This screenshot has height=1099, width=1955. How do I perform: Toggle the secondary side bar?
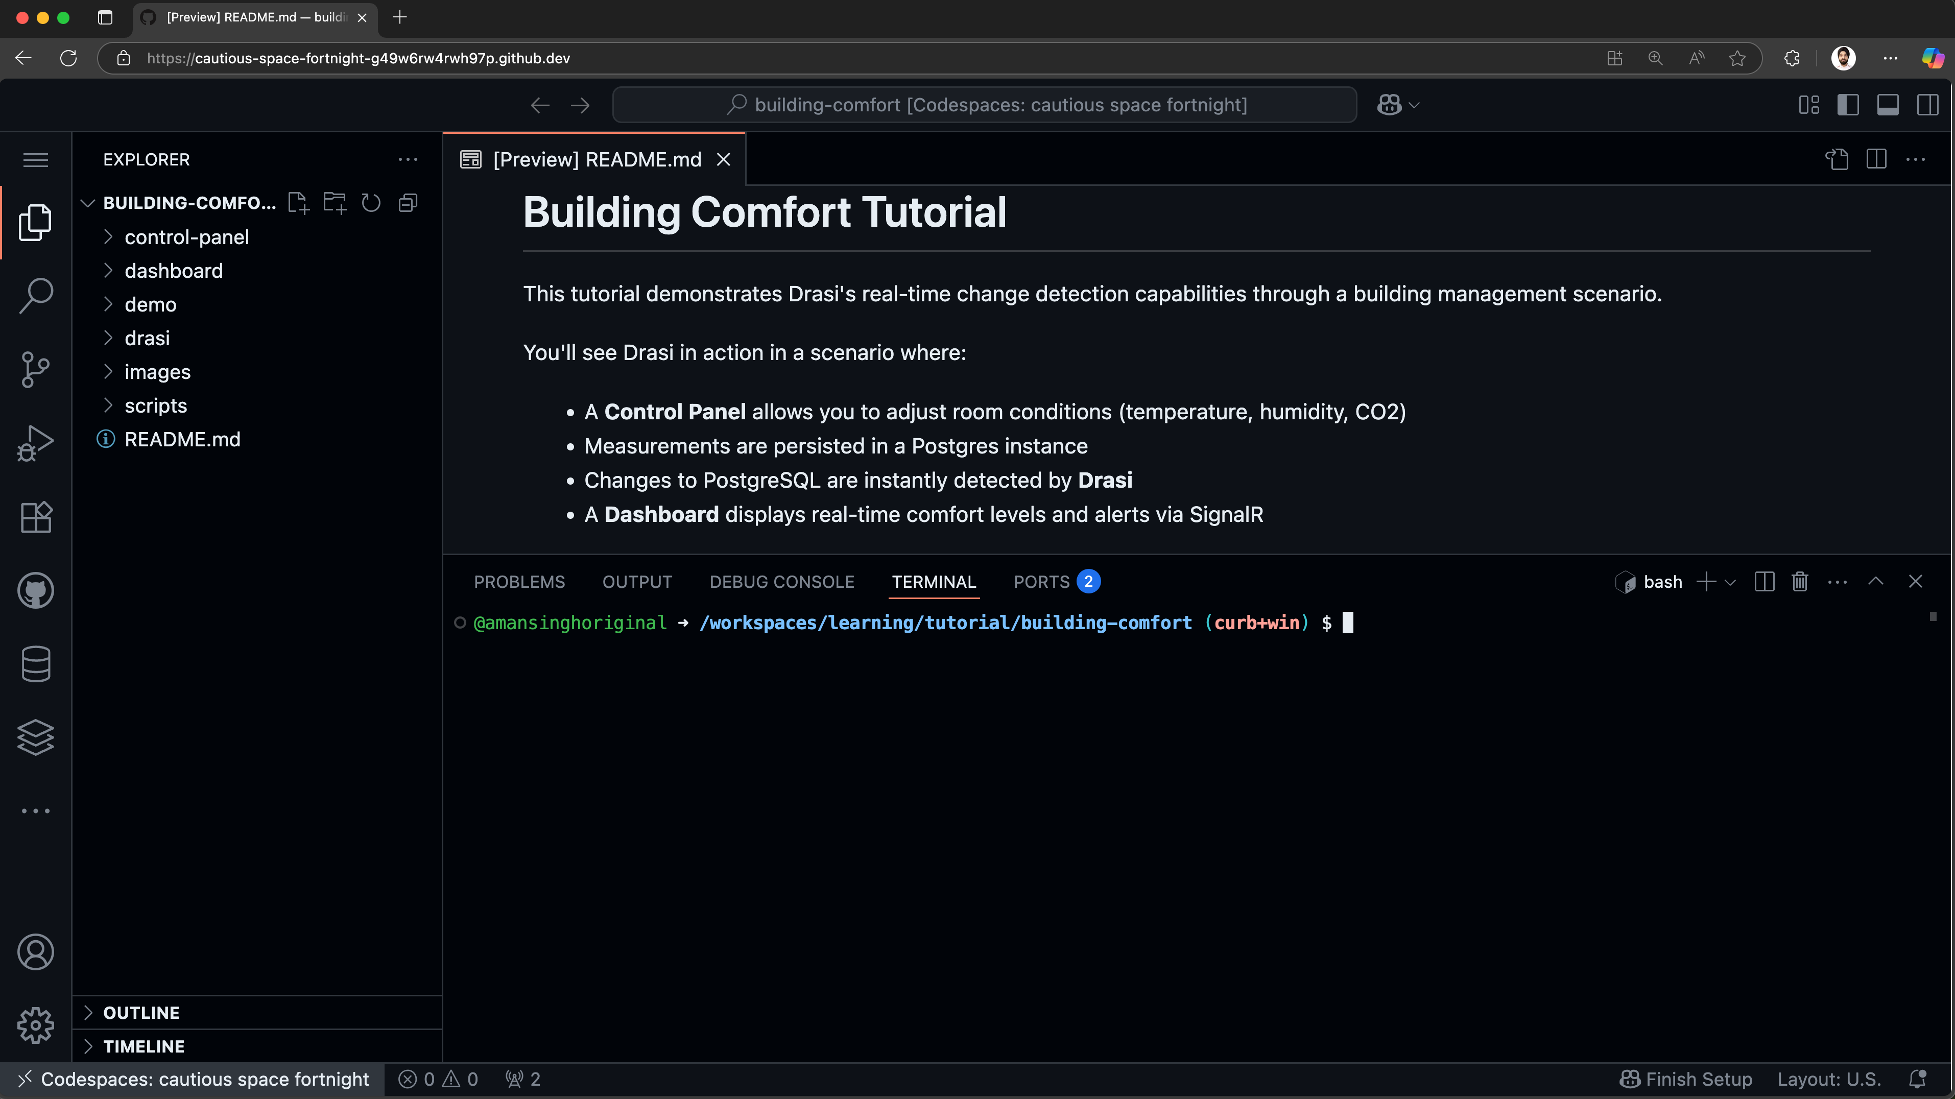[1928, 105]
